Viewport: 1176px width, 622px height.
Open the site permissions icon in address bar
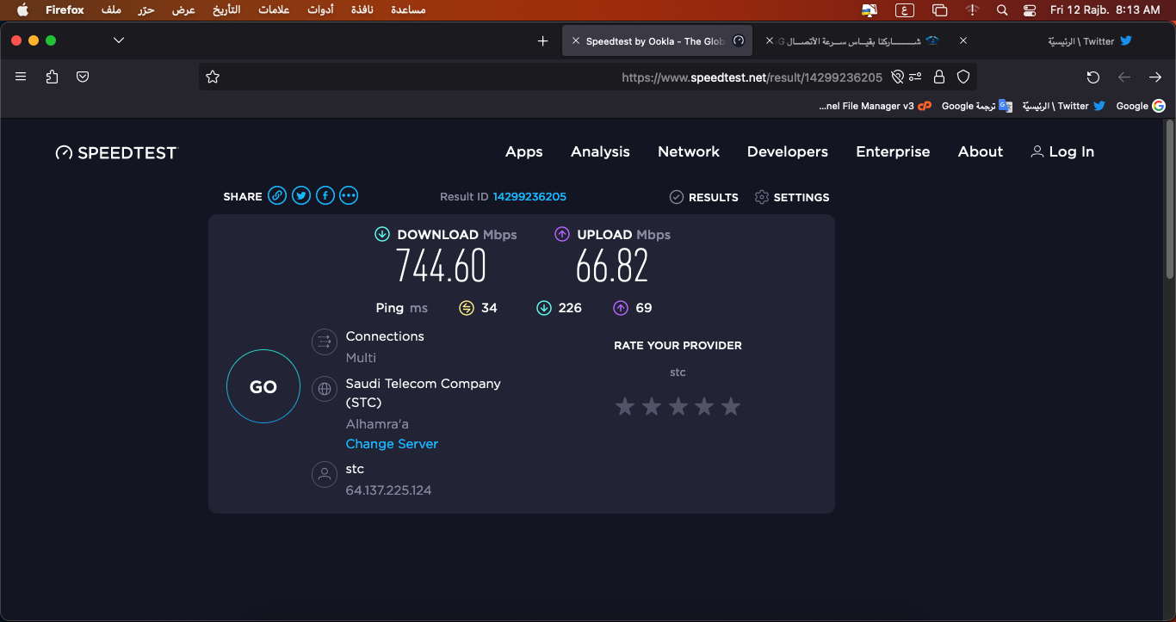tap(916, 77)
